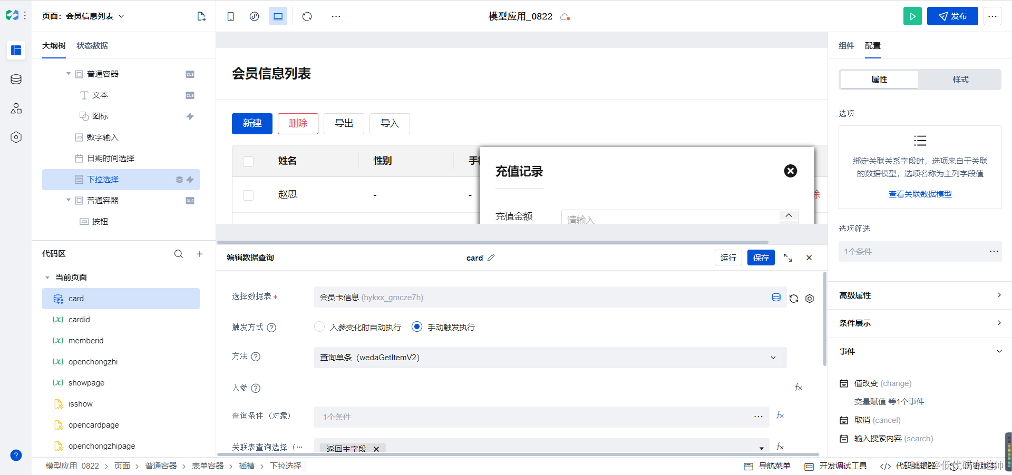The image size is (1012, 475).
Task: Select the 属性 tab
Action: pos(879,80)
